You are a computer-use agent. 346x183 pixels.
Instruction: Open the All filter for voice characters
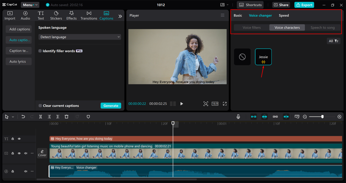coord(333,41)
